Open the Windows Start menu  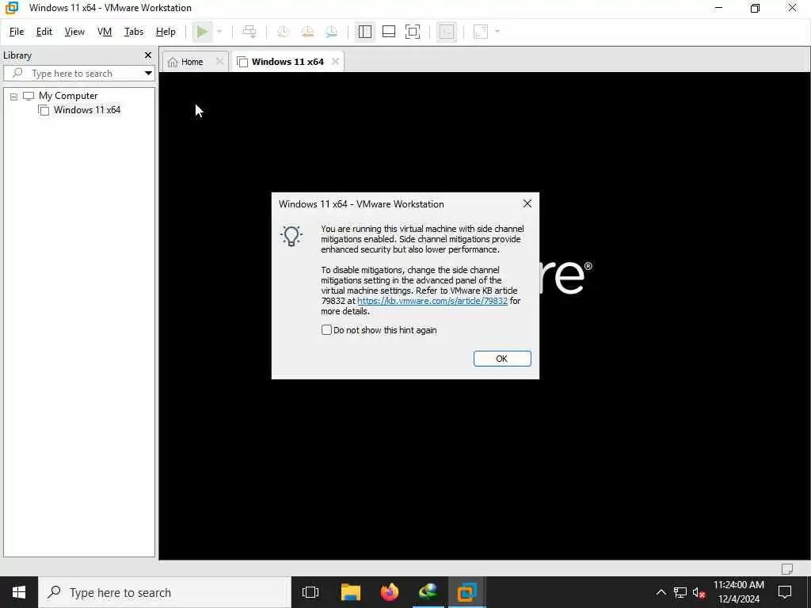[x=19, y=592]
